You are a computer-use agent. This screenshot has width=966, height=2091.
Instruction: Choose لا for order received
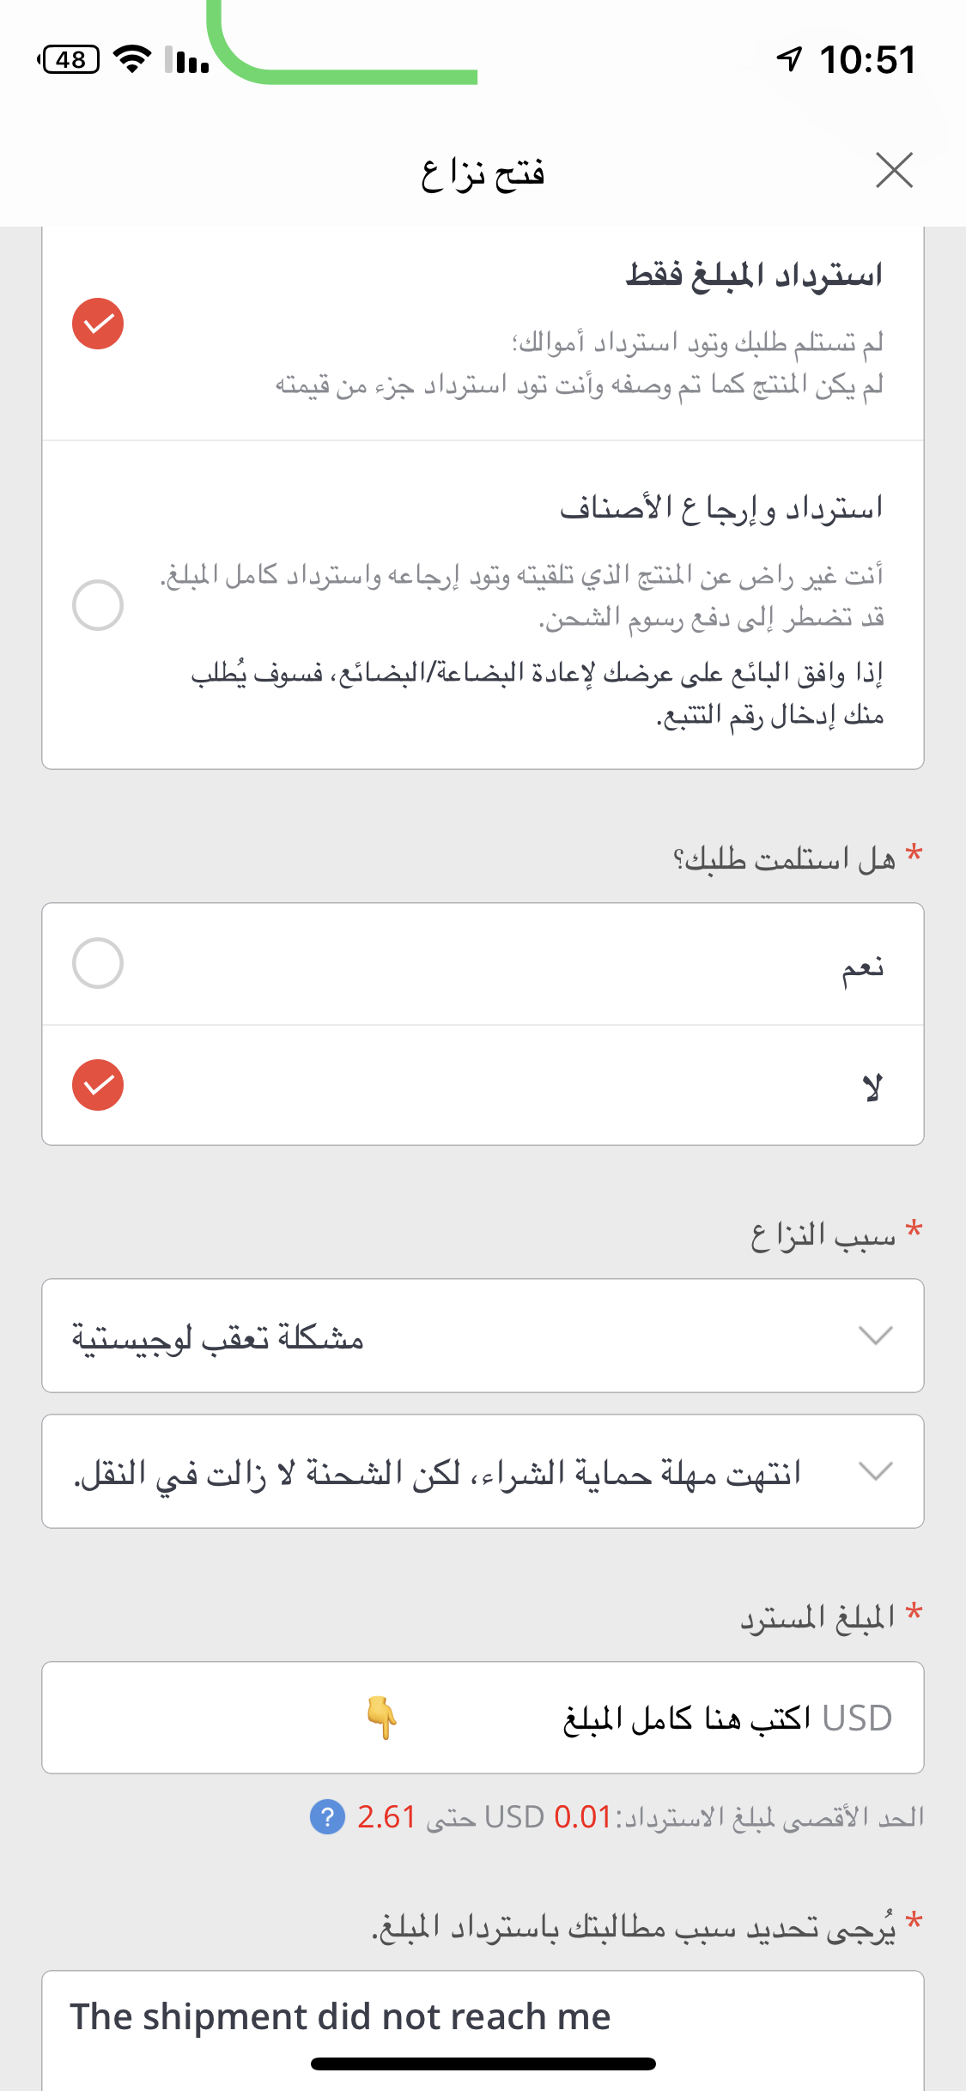[x=98, y=1085]
